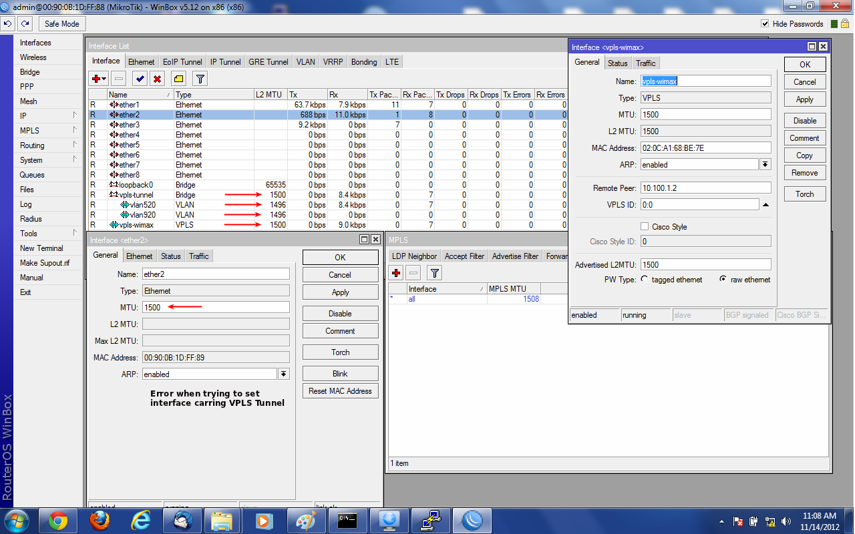Screen dimensions: 855x534
Task: Open New Terminal from the sidebar
Action: tap(41, 248)
